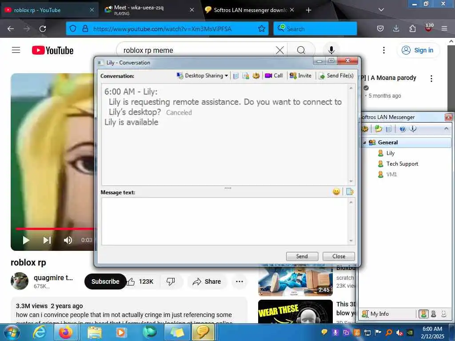Click the Close button in conversation
This screenshot has height=341, width=455.
339,256
